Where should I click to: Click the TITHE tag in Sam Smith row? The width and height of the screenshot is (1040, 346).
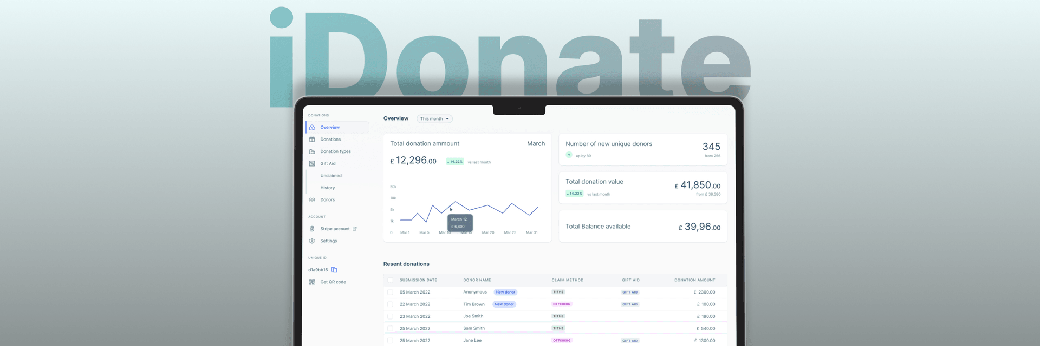click(x=558, y=328)
